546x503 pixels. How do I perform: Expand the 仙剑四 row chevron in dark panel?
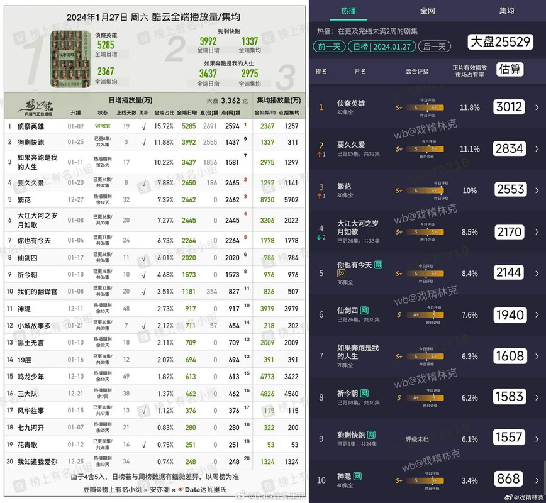tap(537, 314)
